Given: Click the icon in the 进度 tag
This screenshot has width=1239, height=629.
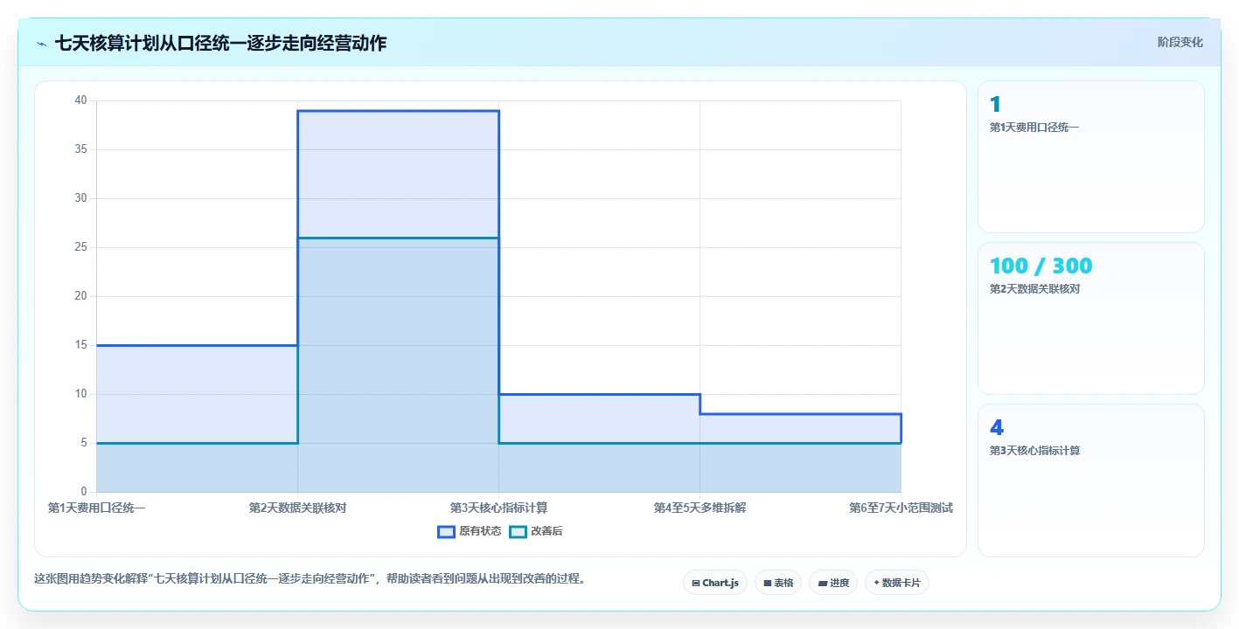Looking at the screenshot, I should tap(822, 583).
